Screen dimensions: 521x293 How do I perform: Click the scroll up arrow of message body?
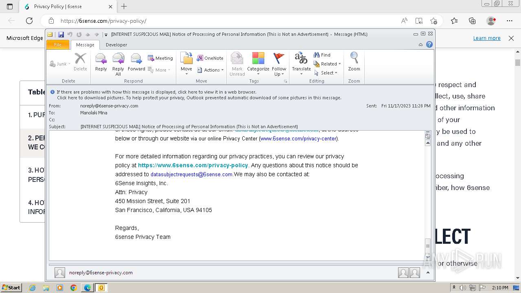tap(428, 143)
